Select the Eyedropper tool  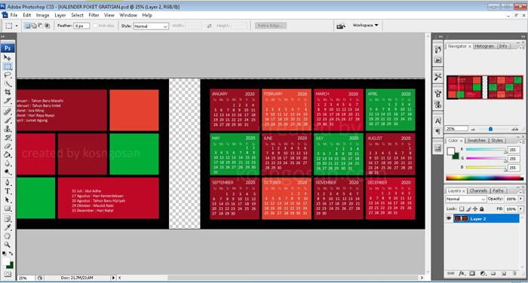pyautogui.click(x=8, y=227)
